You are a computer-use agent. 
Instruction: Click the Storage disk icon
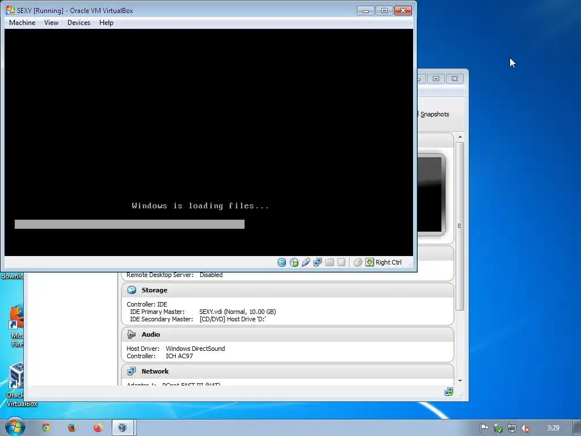point(132,290)
